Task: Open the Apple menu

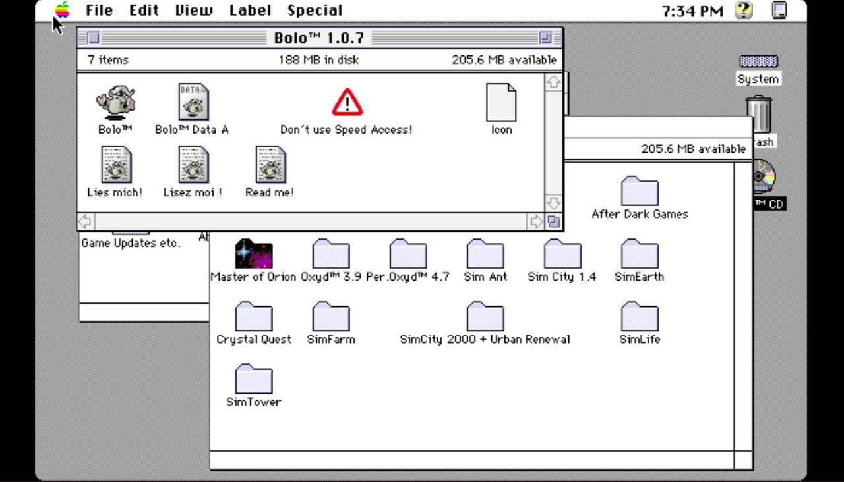Action: [62, 10]
